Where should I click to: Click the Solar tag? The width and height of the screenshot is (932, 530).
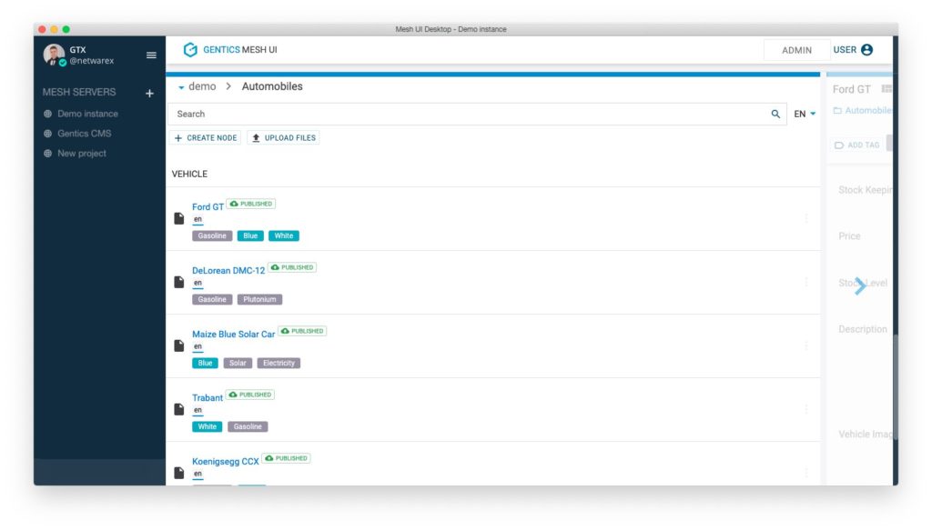pos(238,363)
